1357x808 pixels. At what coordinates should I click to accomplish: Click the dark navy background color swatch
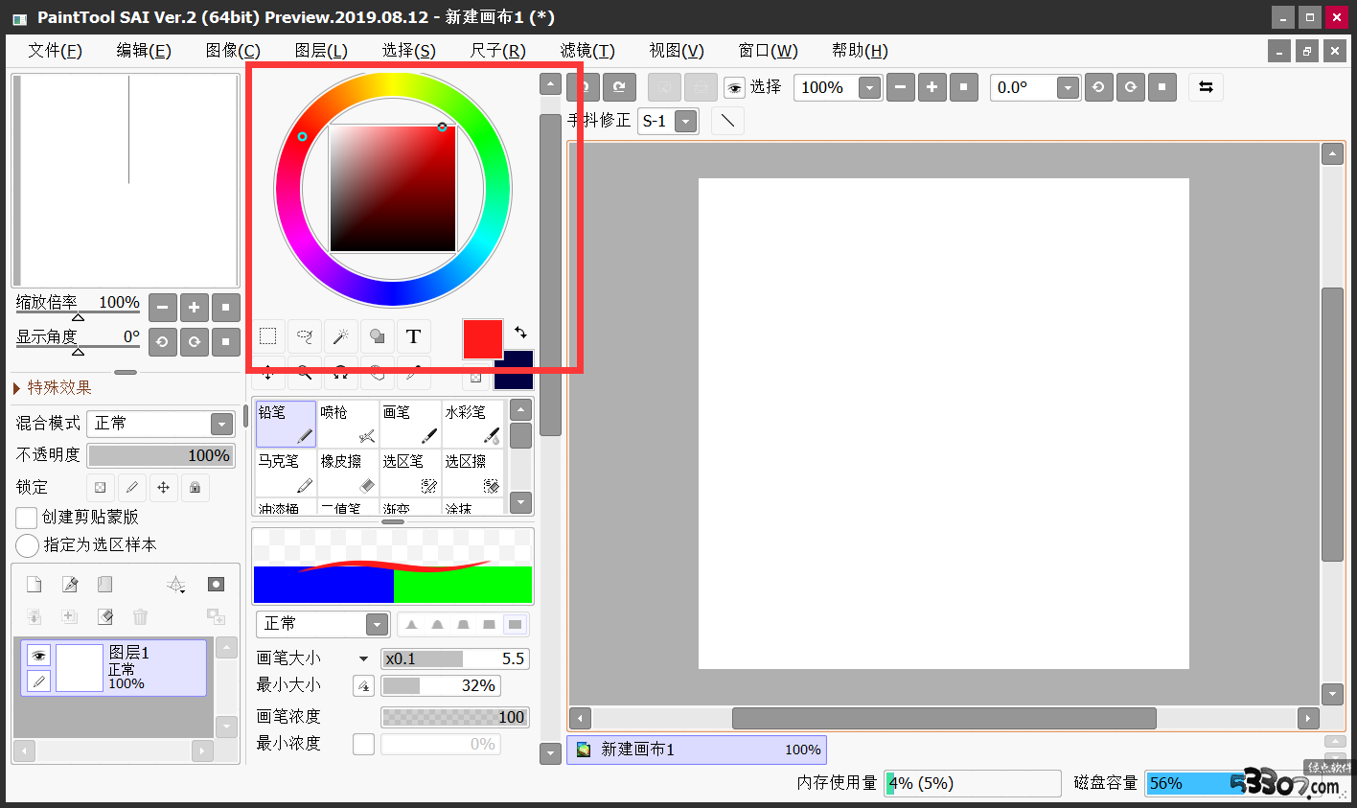point(515,371)
